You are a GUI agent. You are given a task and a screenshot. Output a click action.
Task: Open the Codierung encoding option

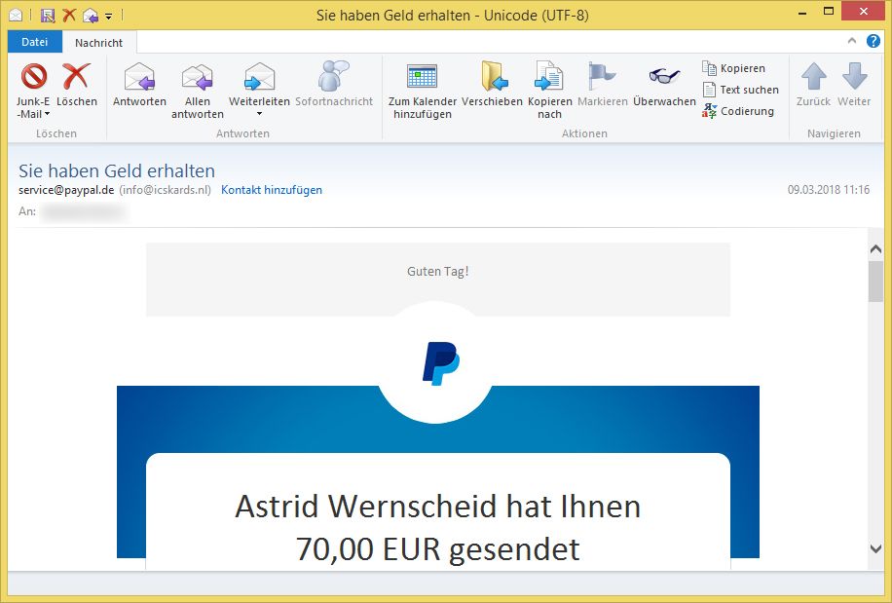click(738, 111)
